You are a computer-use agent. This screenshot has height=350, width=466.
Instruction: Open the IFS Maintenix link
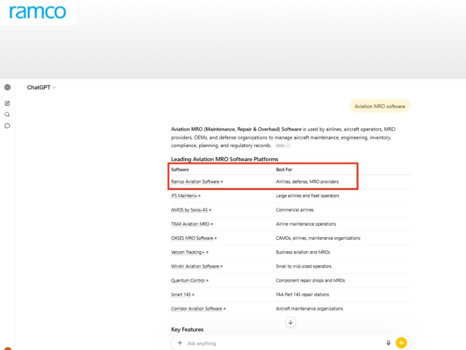pos(186,196)
